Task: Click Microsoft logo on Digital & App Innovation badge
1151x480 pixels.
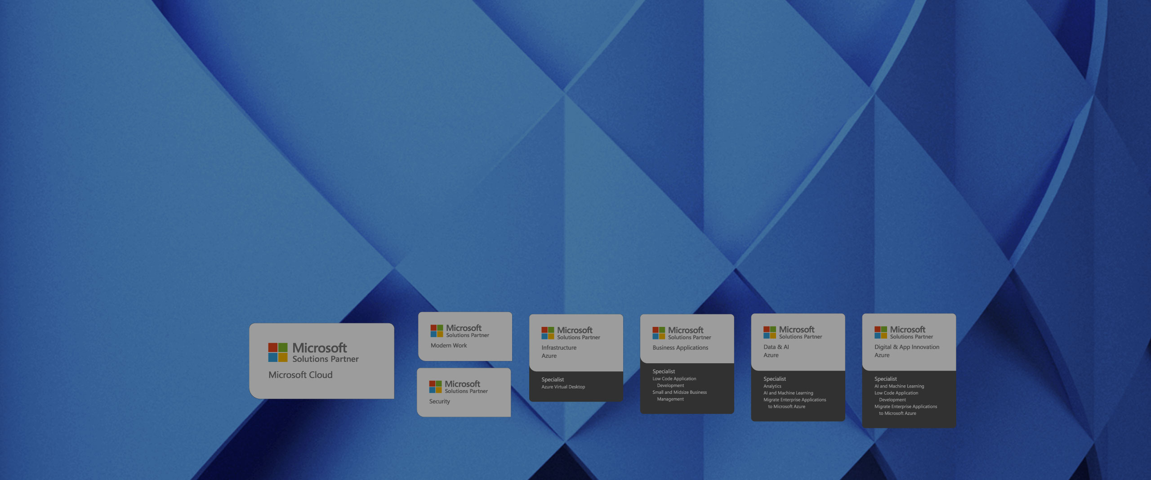Action: click(881, 332)
